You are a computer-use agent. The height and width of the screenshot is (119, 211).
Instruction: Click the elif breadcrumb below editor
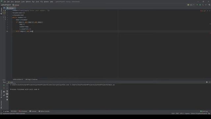pyautogui.click(x=31, y=79)
